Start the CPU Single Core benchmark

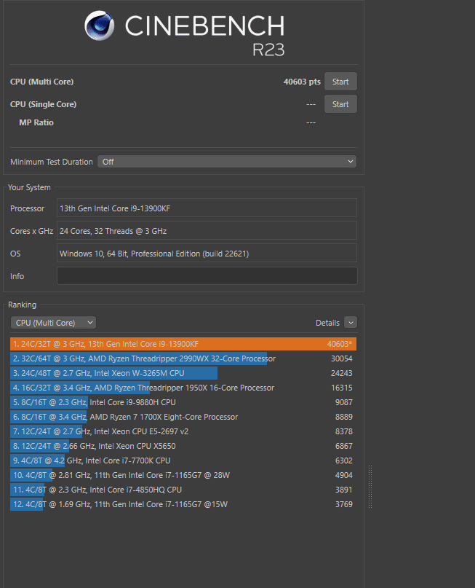point(340,104)
